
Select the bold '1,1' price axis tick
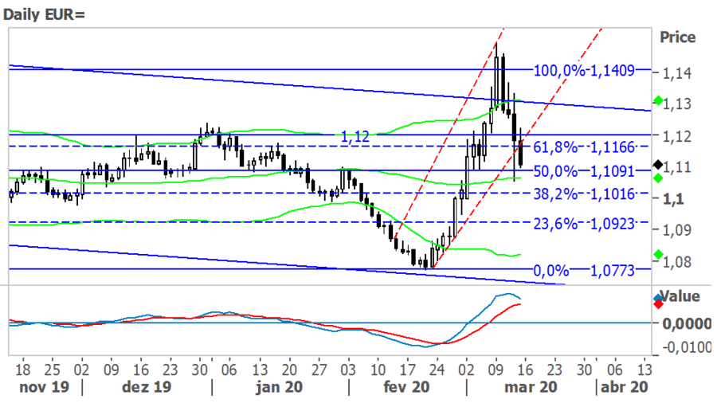click(673, 199)
